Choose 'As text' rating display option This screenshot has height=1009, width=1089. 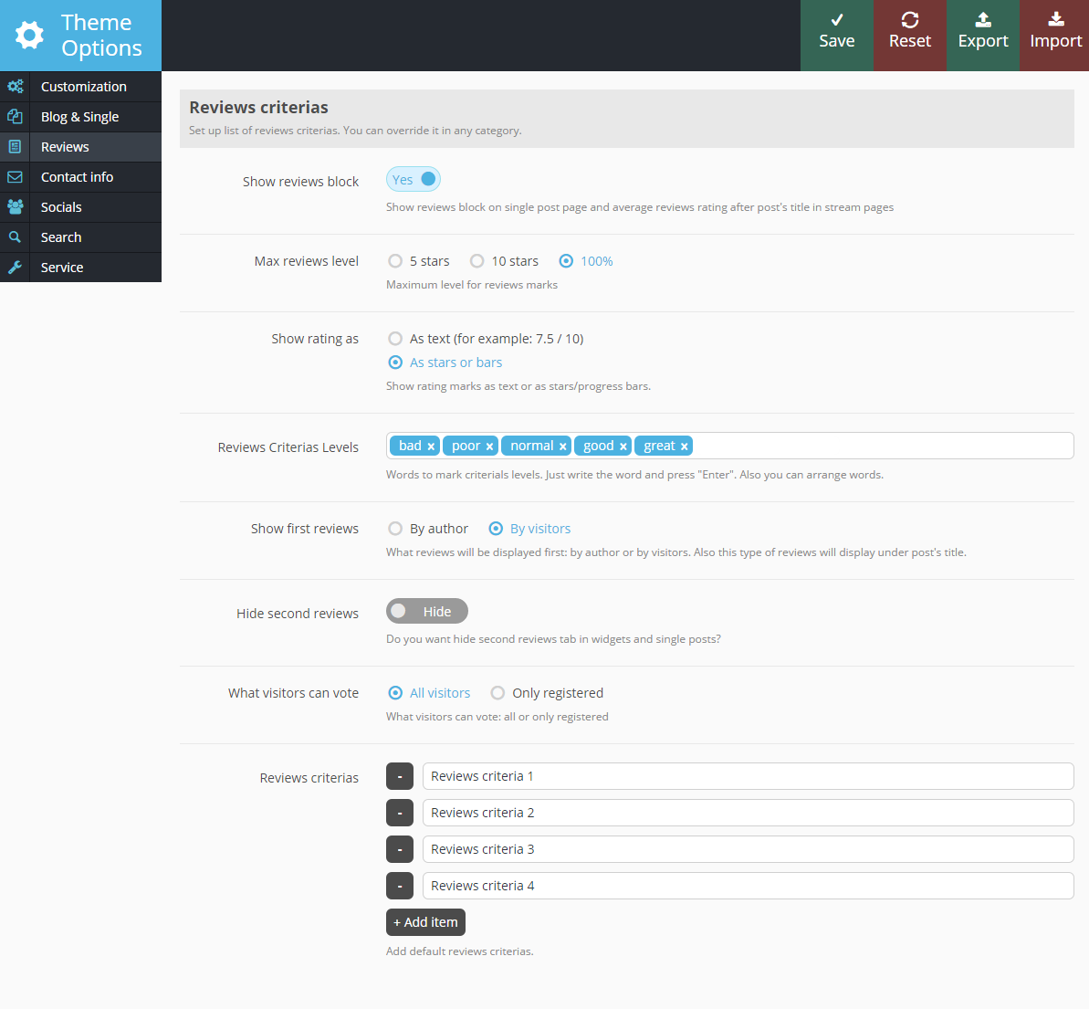pyautogui.click(x=395, y=339)
